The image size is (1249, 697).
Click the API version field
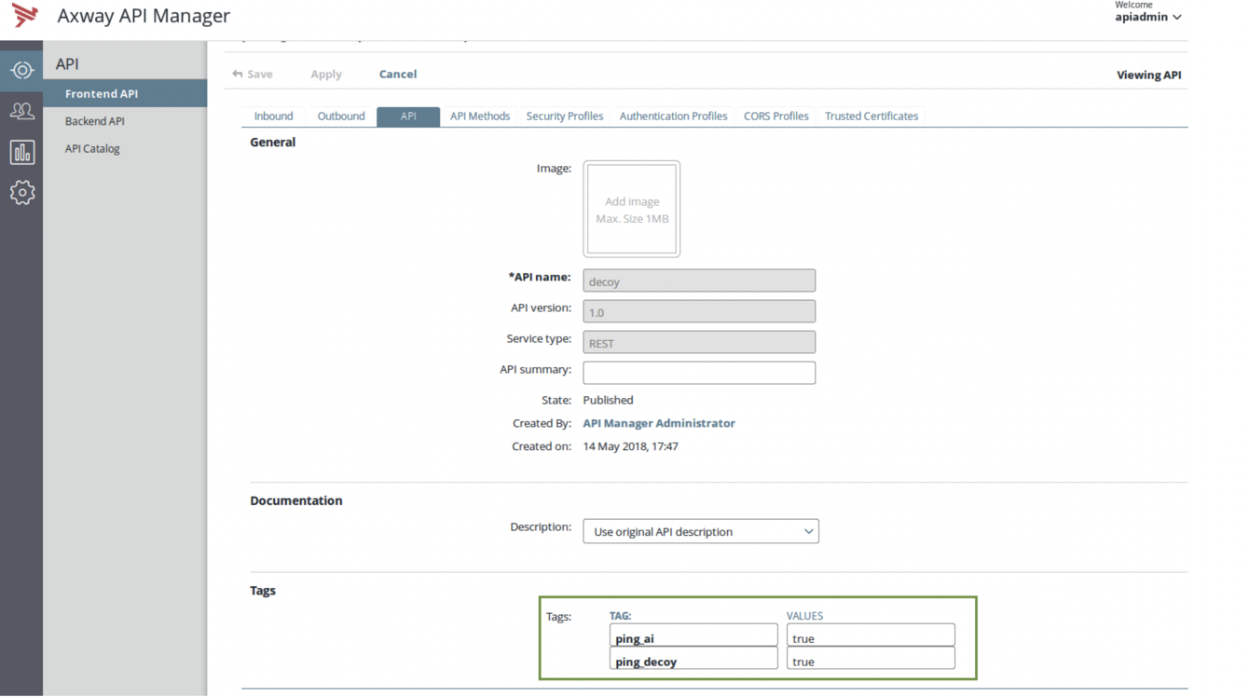coord(699,311)
